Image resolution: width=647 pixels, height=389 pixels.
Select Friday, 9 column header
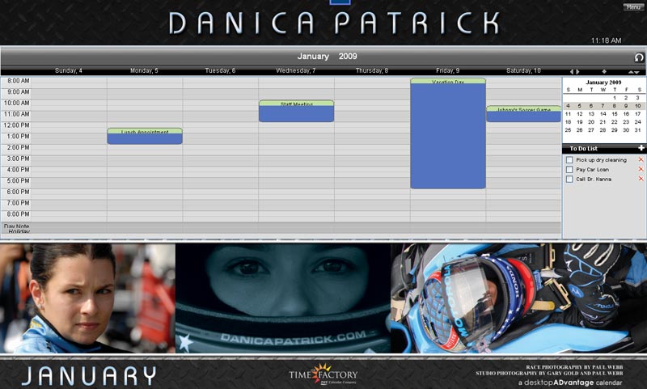click(x=448, y=70)
